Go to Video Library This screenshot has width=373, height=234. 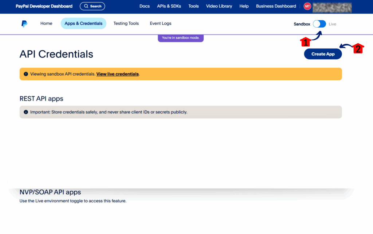pos(219,6)
